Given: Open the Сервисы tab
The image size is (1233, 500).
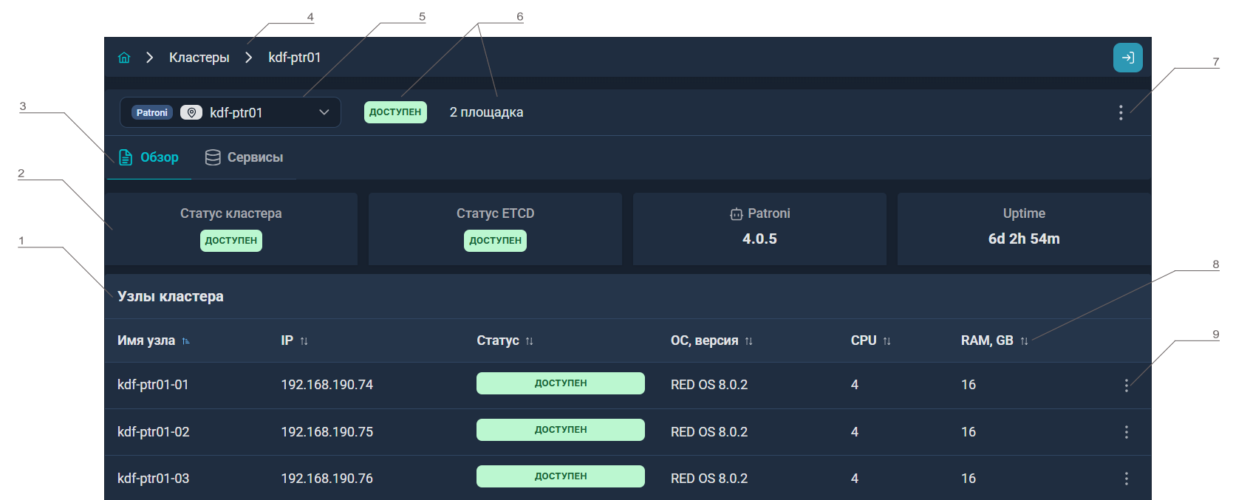Looking at the screenshot, I should click(244, 157).
